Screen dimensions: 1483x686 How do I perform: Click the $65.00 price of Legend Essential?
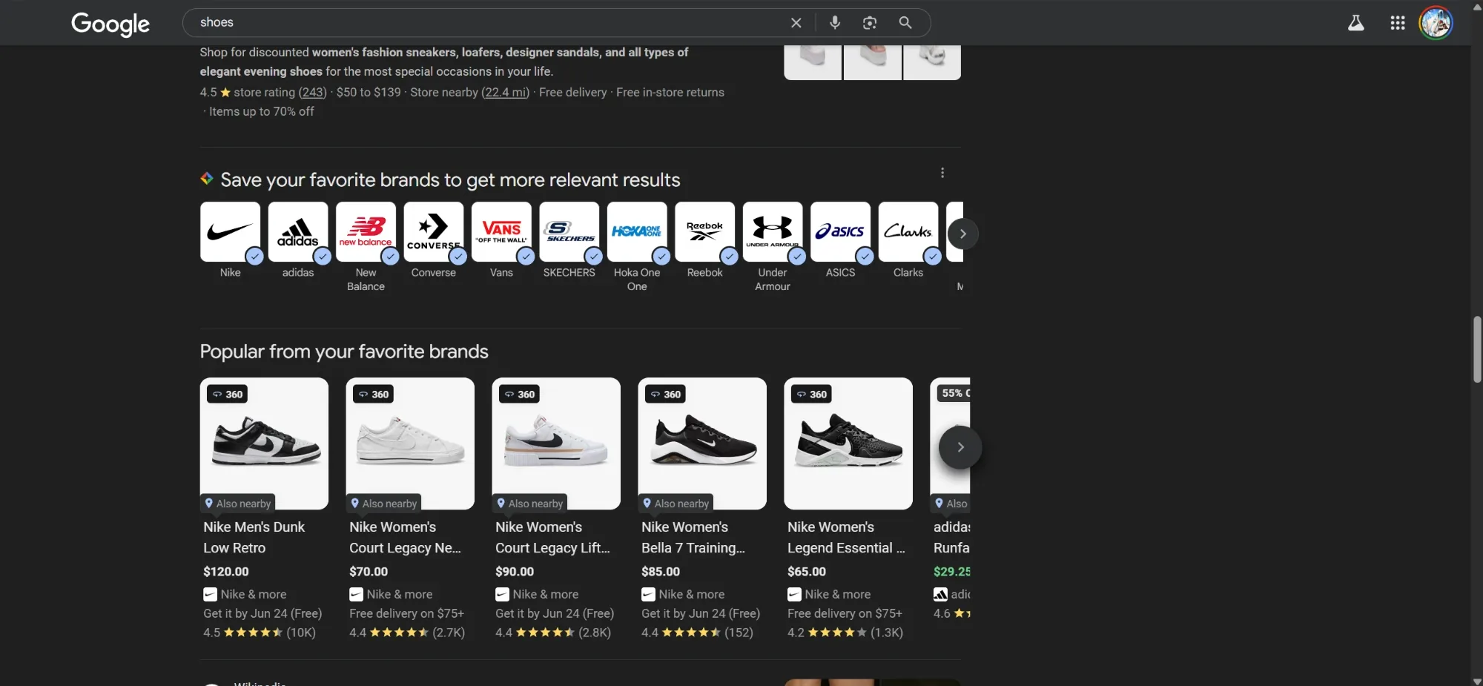coord(807,572)
